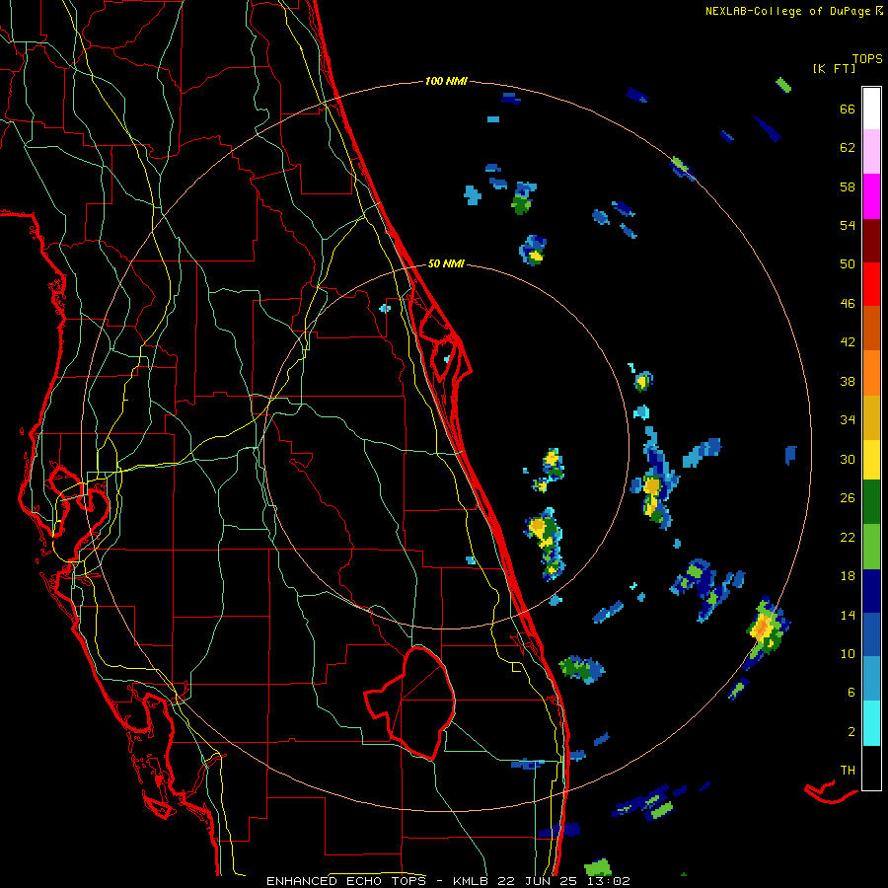Click the legend value 10
Image resolution: width=888 pixels, height=888 pixels.
point(848,654)
